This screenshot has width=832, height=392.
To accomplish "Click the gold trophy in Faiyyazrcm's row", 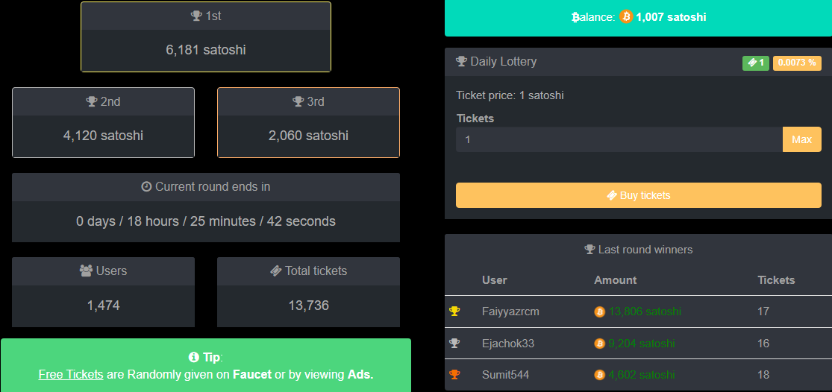I will (x=454, y=312).
